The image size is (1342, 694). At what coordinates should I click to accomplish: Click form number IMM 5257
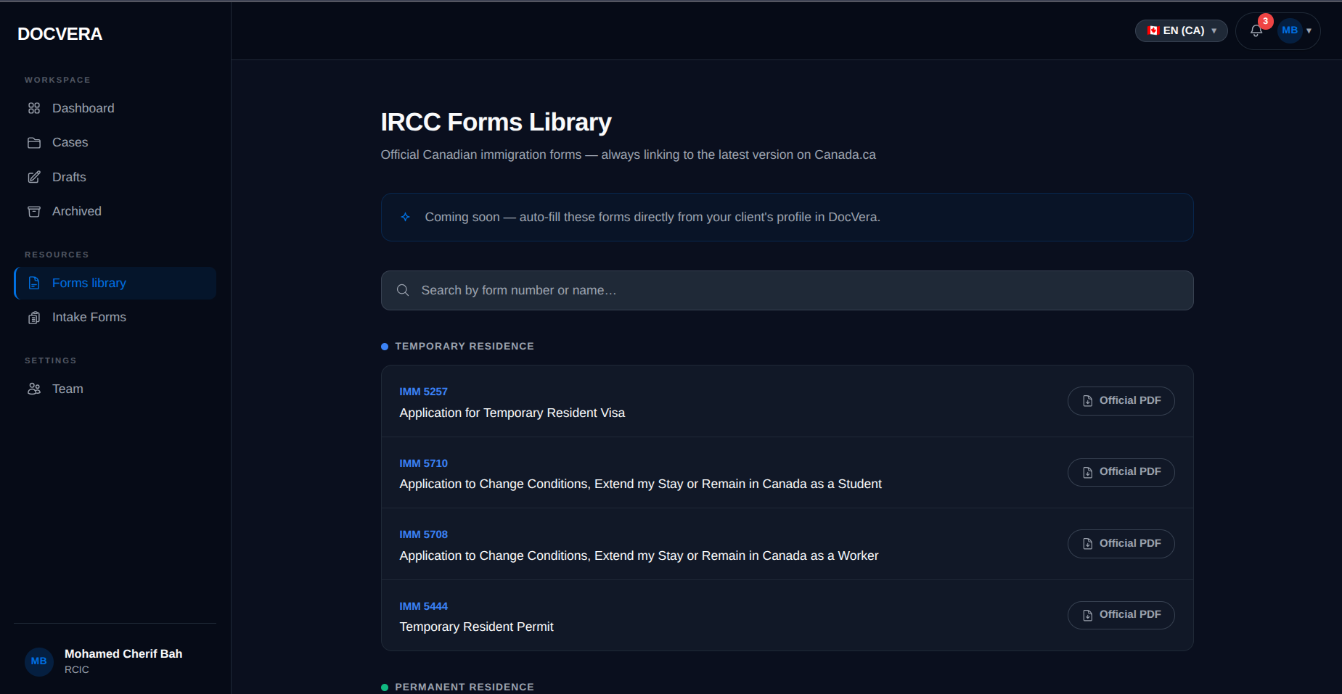click(x=423, y=392)
